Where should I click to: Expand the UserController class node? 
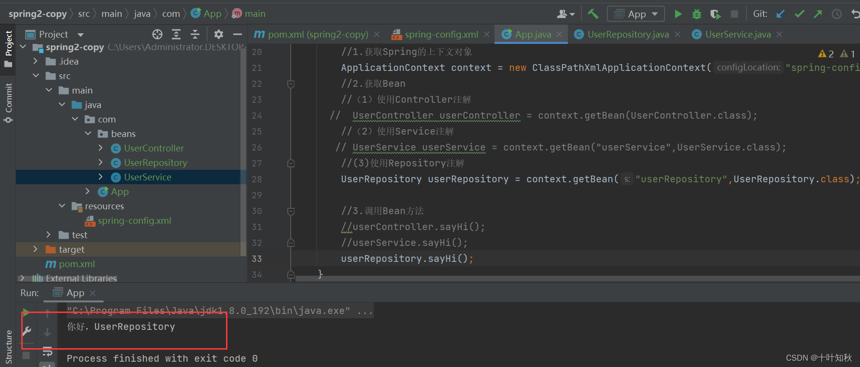click(100, 148)
